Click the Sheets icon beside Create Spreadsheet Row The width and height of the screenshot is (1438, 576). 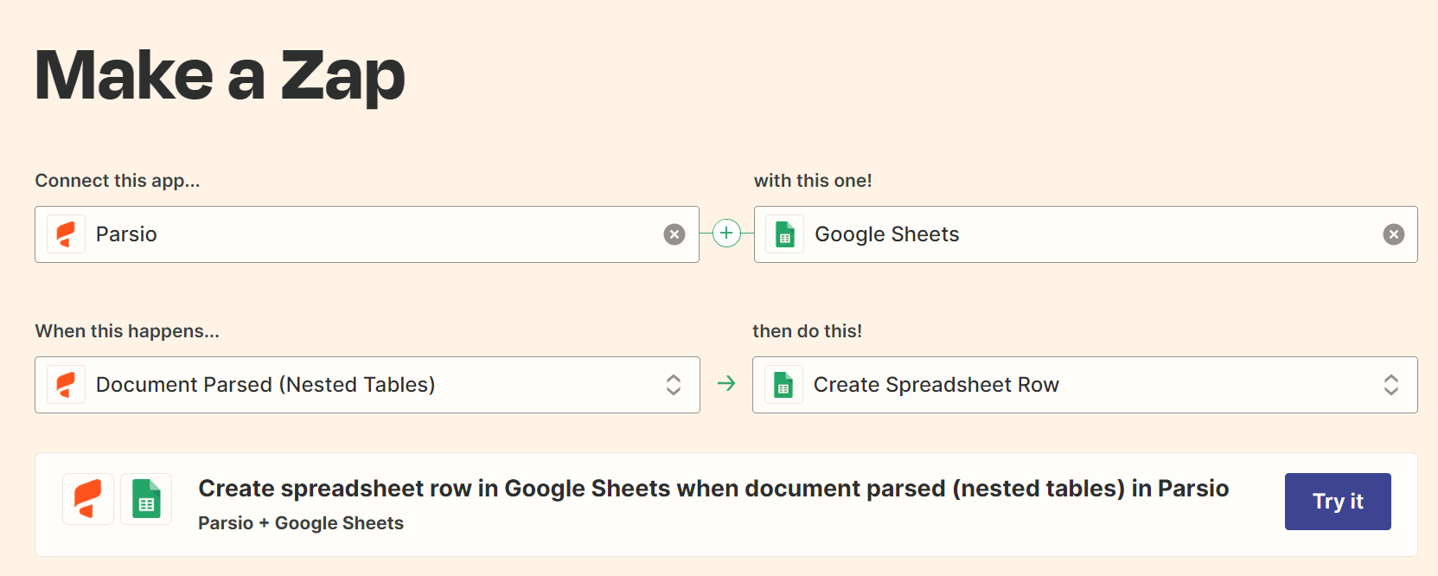point(783,385)
